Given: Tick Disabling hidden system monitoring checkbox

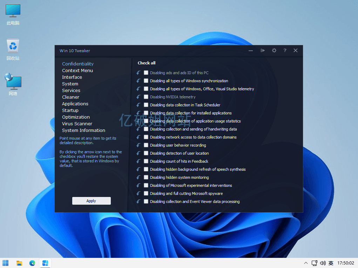Looking at the screenshot, I should 146,177.
